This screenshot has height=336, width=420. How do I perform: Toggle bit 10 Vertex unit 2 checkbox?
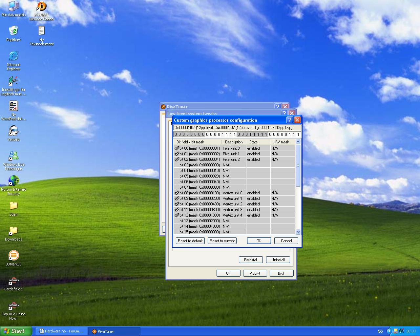pyautogui.click(x=177, y=204)
